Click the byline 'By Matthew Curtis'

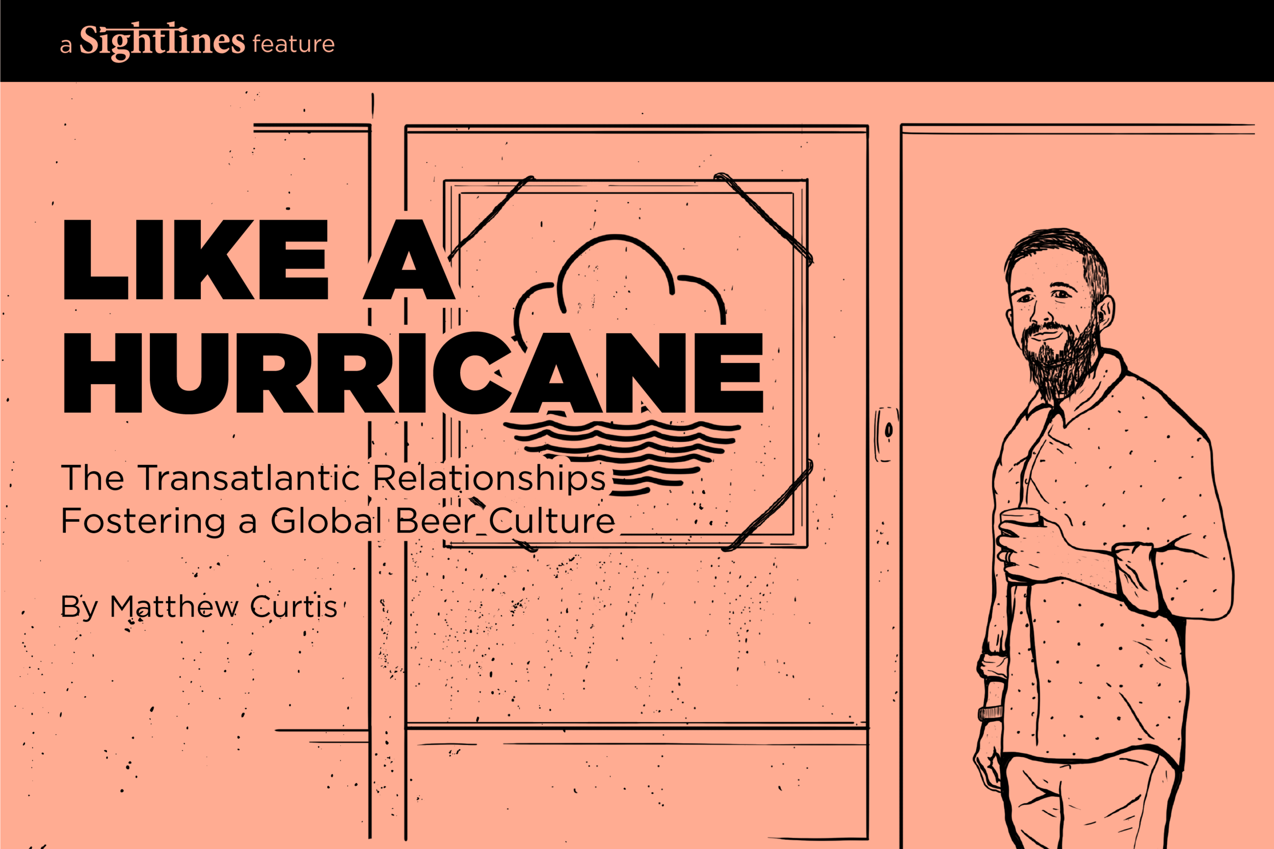tap(199, 607)
